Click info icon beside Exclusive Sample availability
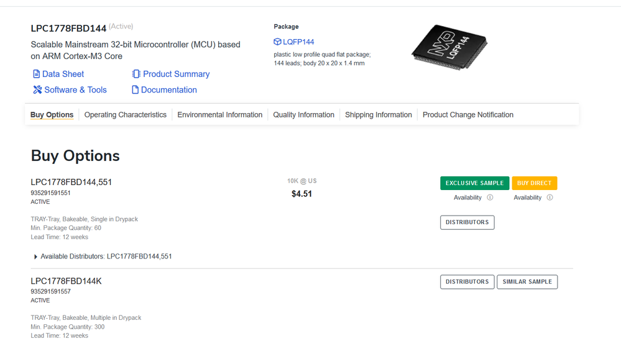 point(490,198)
